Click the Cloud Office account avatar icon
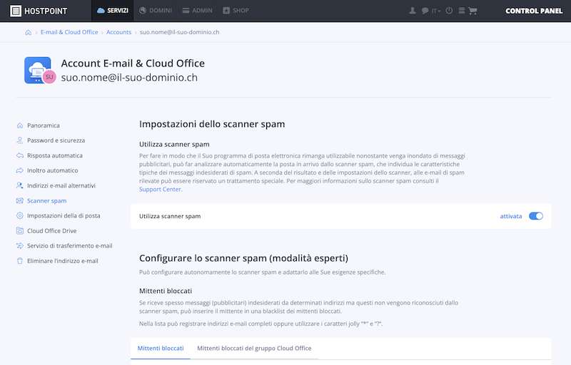This screenshot has width=571, height=365. (x=40, y=70)
